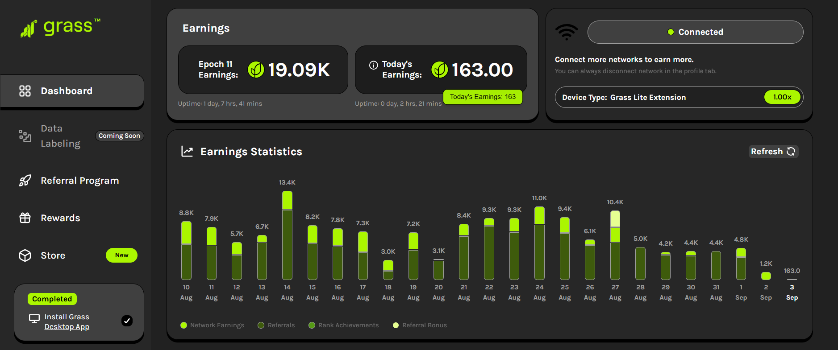838x350 pixels.
Task: Select the 3 Sep bar showing 163.0
Action: [792, 280]
